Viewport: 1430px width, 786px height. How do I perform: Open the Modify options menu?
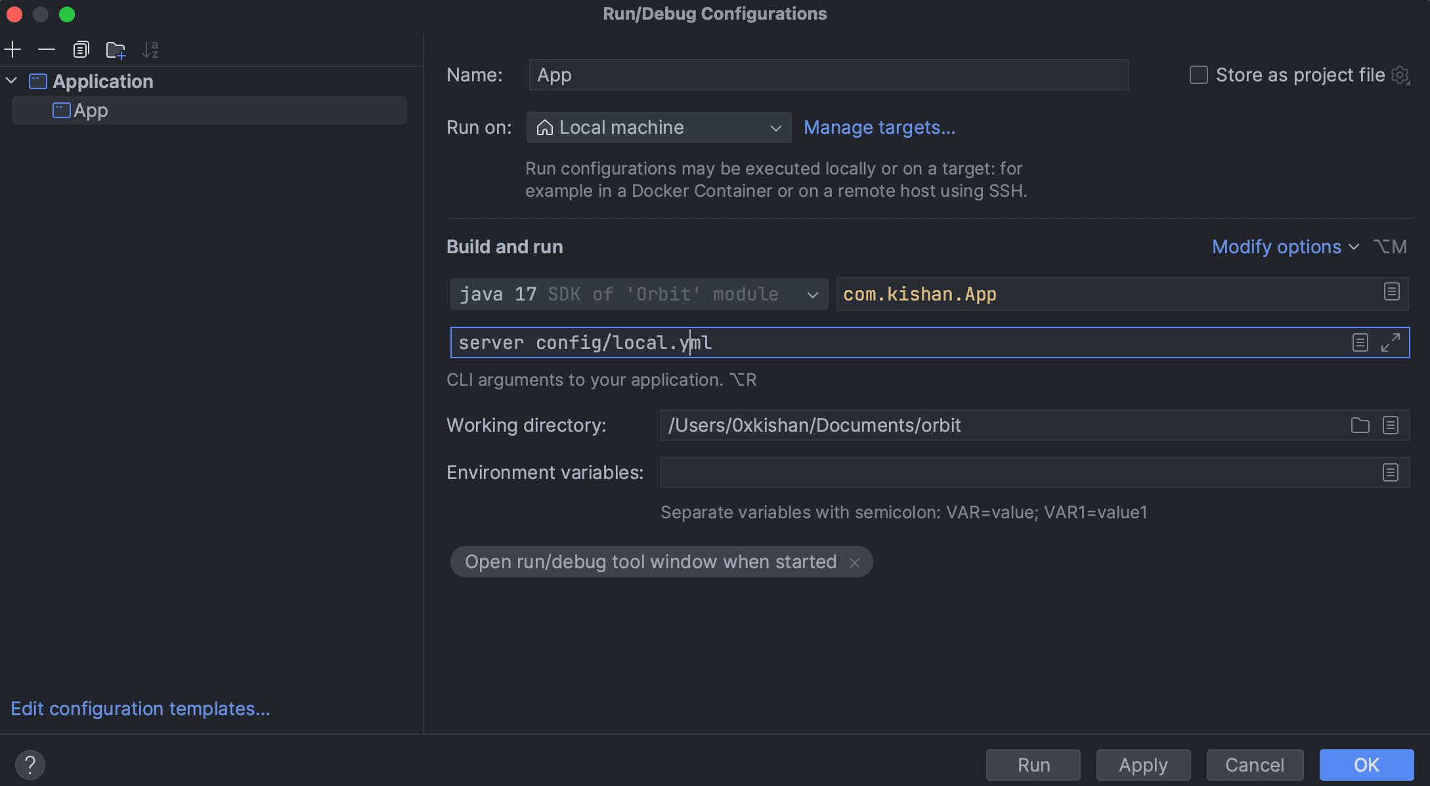(1285, 247)
